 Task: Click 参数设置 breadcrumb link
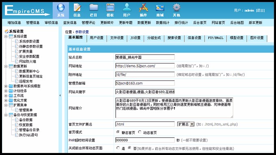82,32
